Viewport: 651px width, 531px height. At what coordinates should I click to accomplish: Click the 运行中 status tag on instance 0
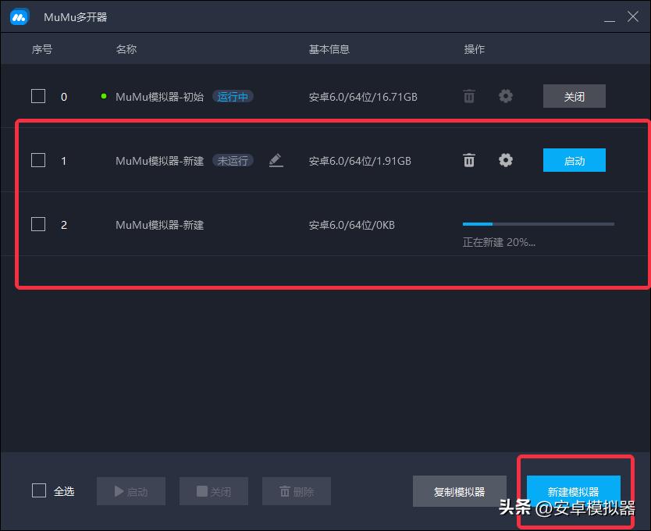232,96
